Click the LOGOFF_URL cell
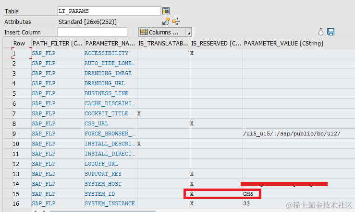 coord(110,164)
